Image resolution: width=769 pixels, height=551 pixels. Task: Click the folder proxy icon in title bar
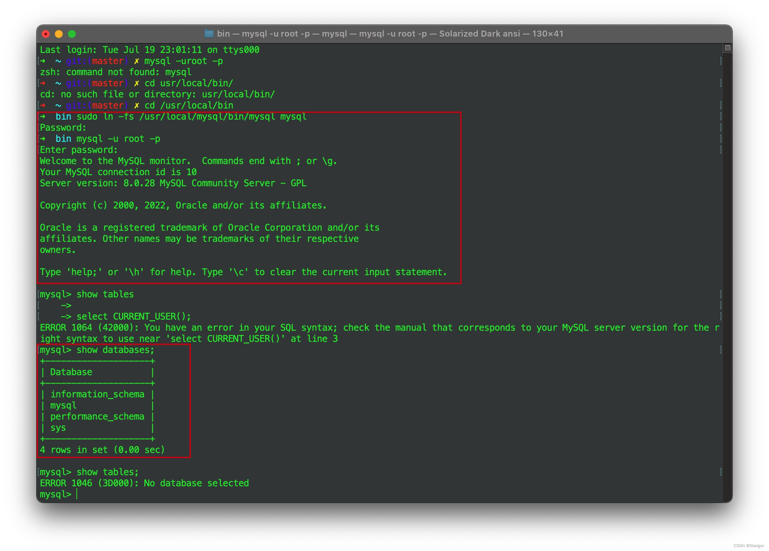click(x=209, y=34)
